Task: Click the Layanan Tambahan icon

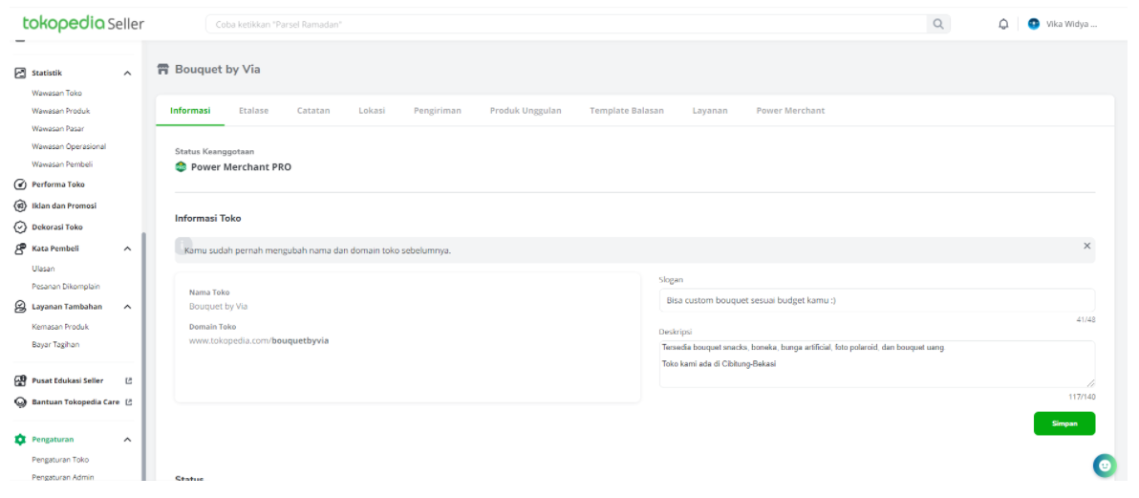Action: 20,307
